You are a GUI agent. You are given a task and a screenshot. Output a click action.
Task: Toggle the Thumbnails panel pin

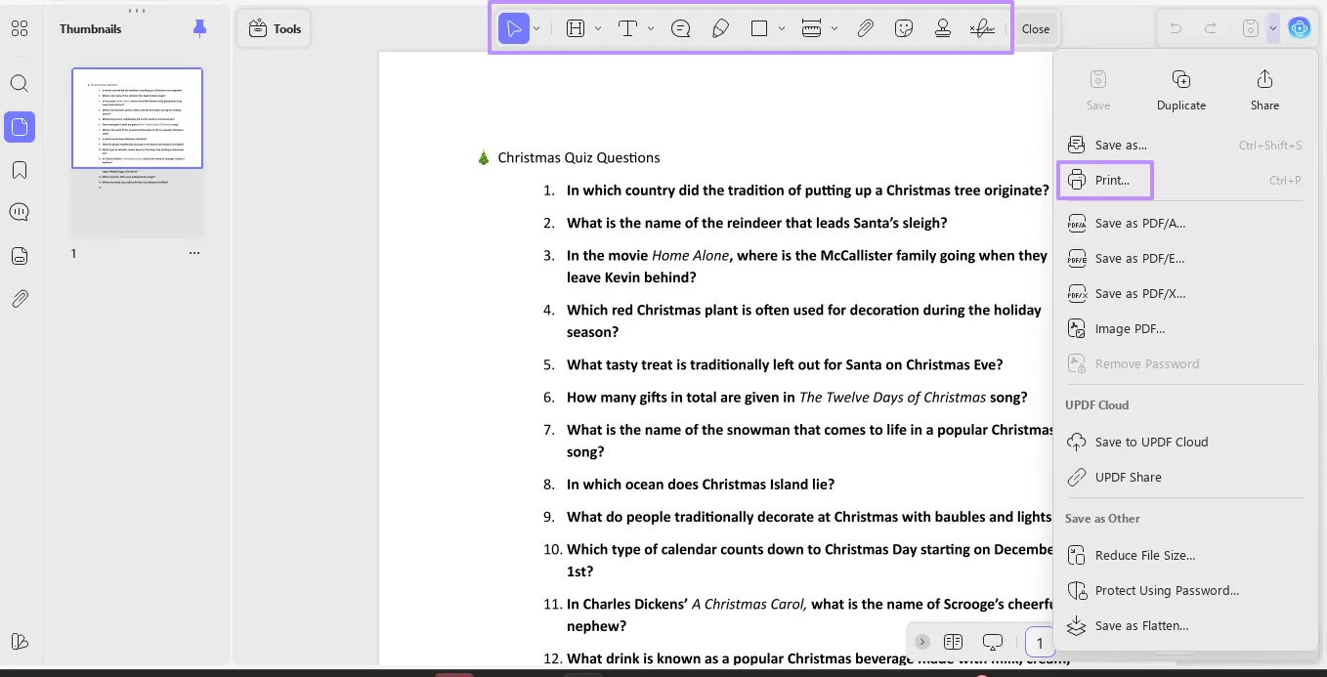click(x=199, y=28)
